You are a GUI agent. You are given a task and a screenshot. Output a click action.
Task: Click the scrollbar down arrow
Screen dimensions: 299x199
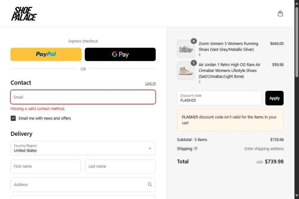[297, 196]
